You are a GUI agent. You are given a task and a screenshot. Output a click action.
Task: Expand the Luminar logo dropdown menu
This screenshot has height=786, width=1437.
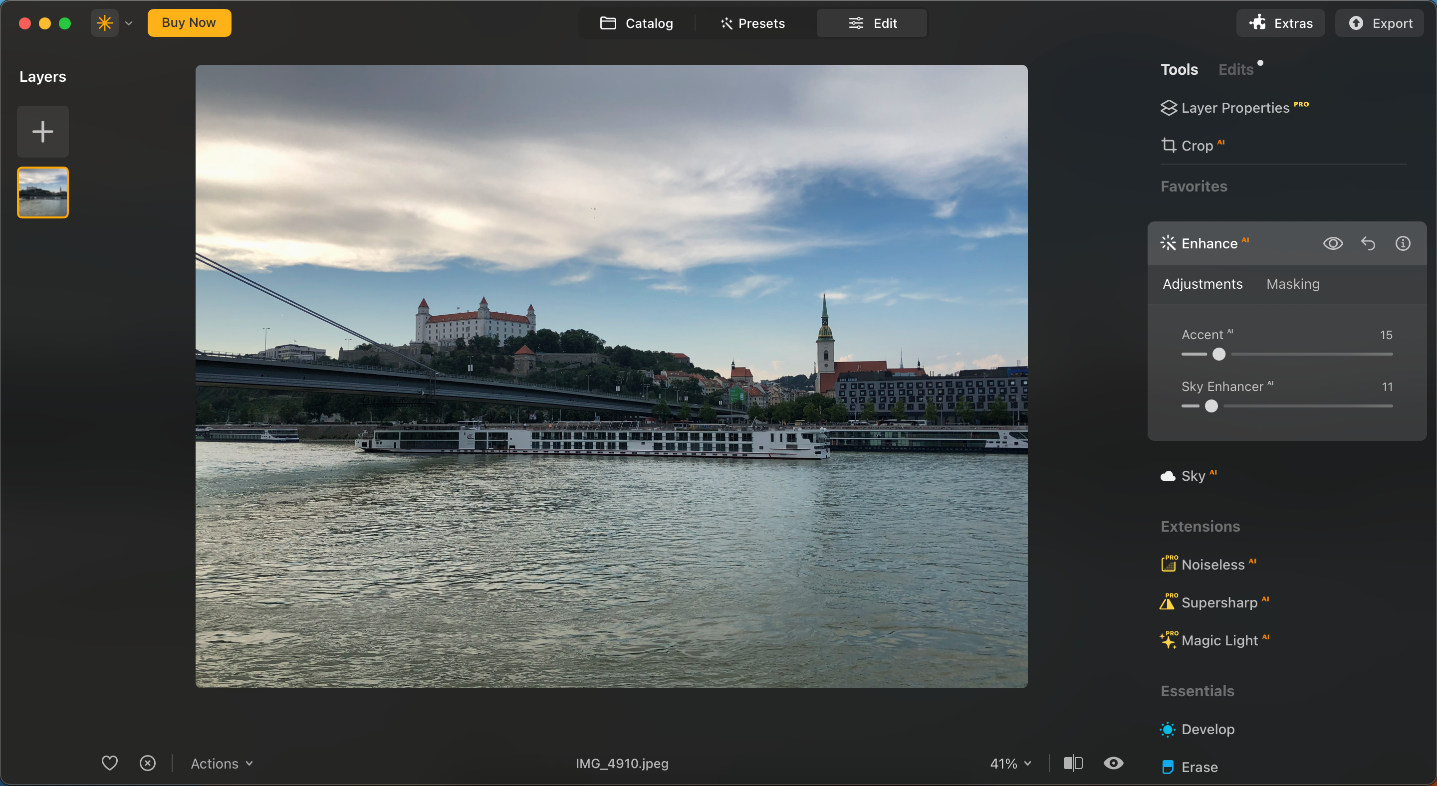pos(129,23)
